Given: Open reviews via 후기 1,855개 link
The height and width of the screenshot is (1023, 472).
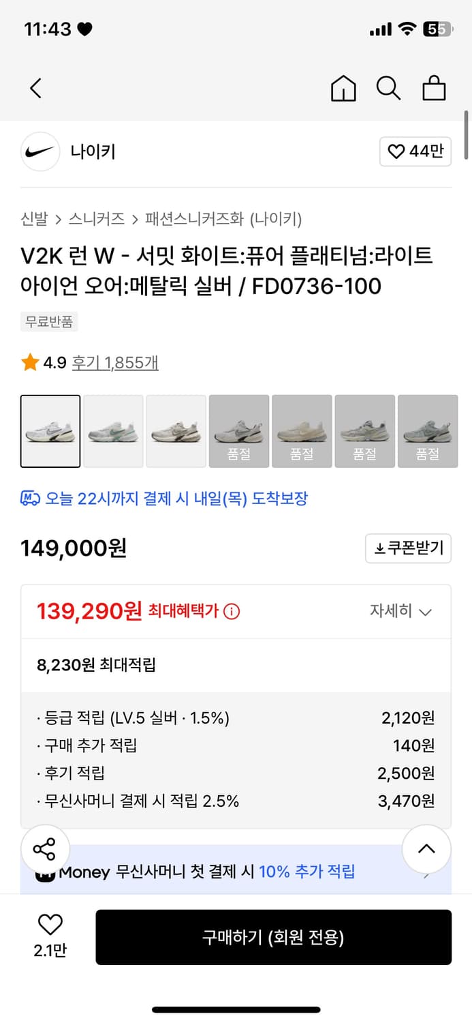Looking at the screenshot, I should (x=113, y=362).
